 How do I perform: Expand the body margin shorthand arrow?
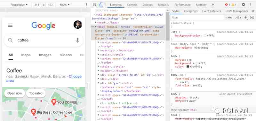188,60
